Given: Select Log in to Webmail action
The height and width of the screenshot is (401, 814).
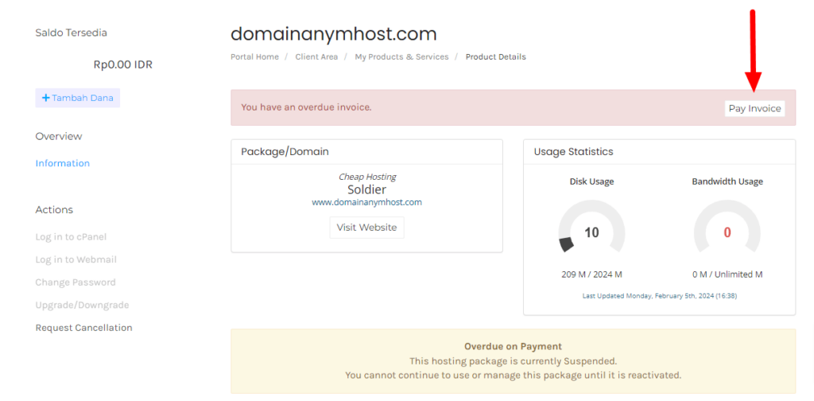Looking at the screenshot, I should tap(76, 259).
